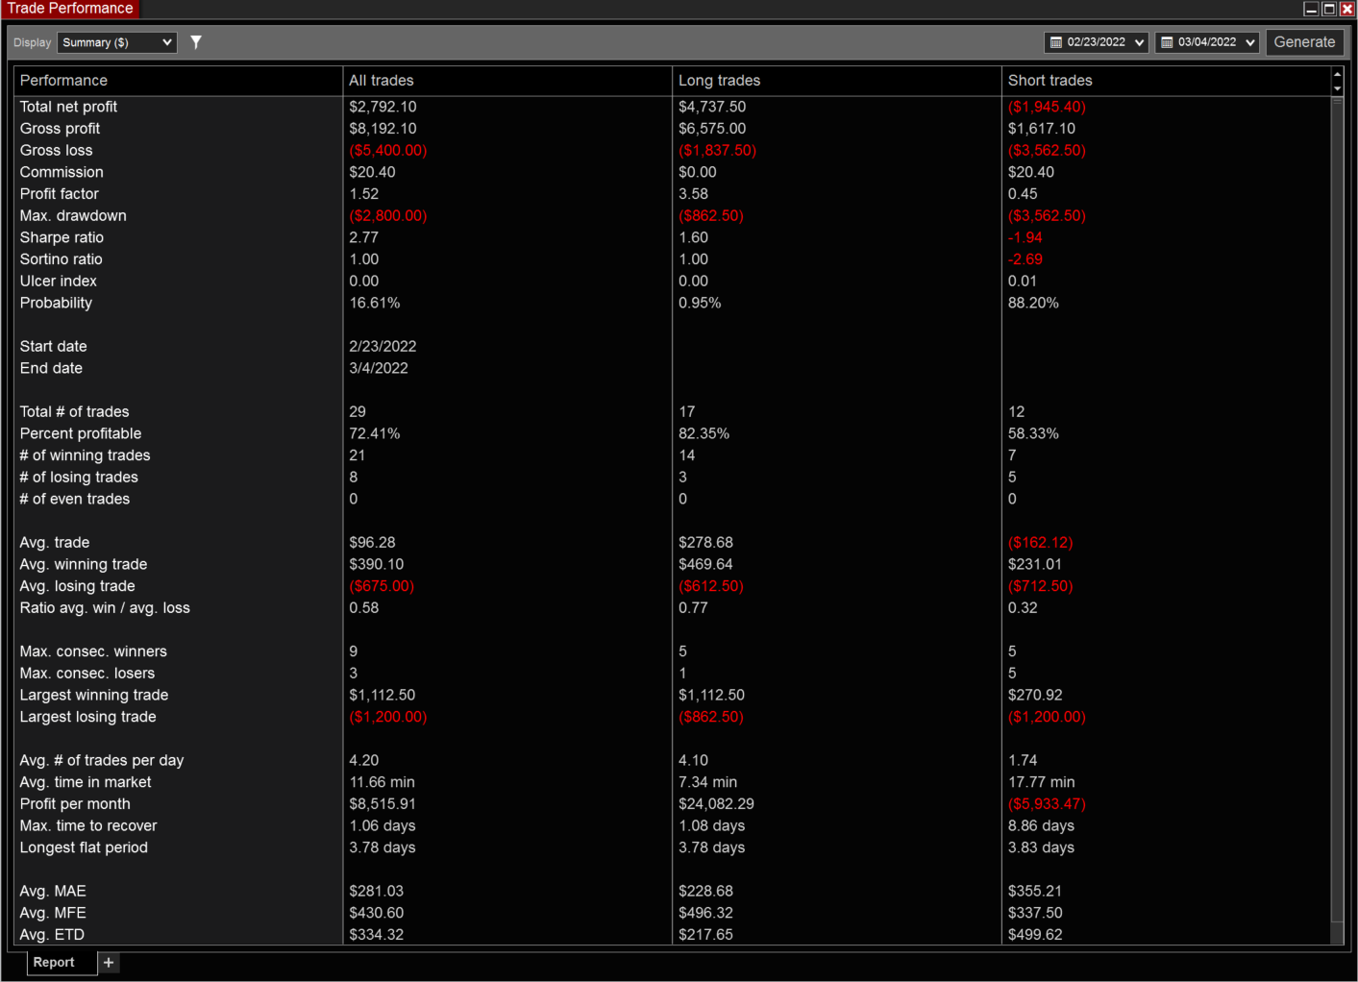Select the # of even trades label
The width and height of the screenshot is (1358, 982).
(75, 499)
